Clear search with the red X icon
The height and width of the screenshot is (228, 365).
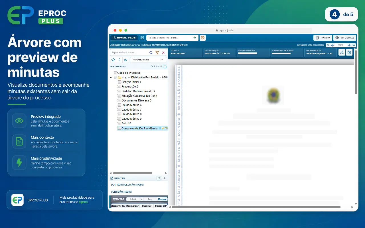pos(163,53)
